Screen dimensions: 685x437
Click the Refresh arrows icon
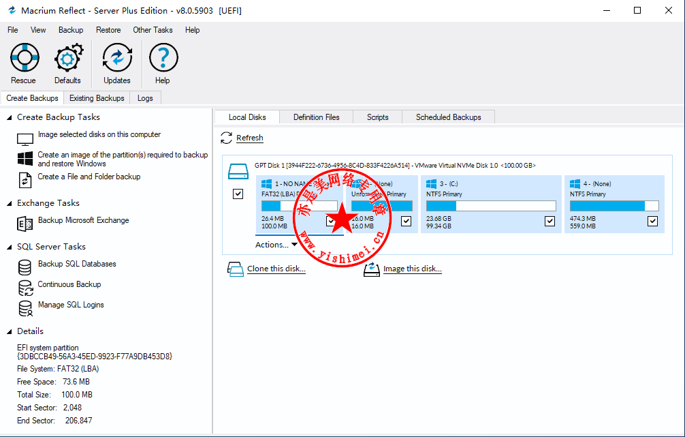[x=226, y=138]
